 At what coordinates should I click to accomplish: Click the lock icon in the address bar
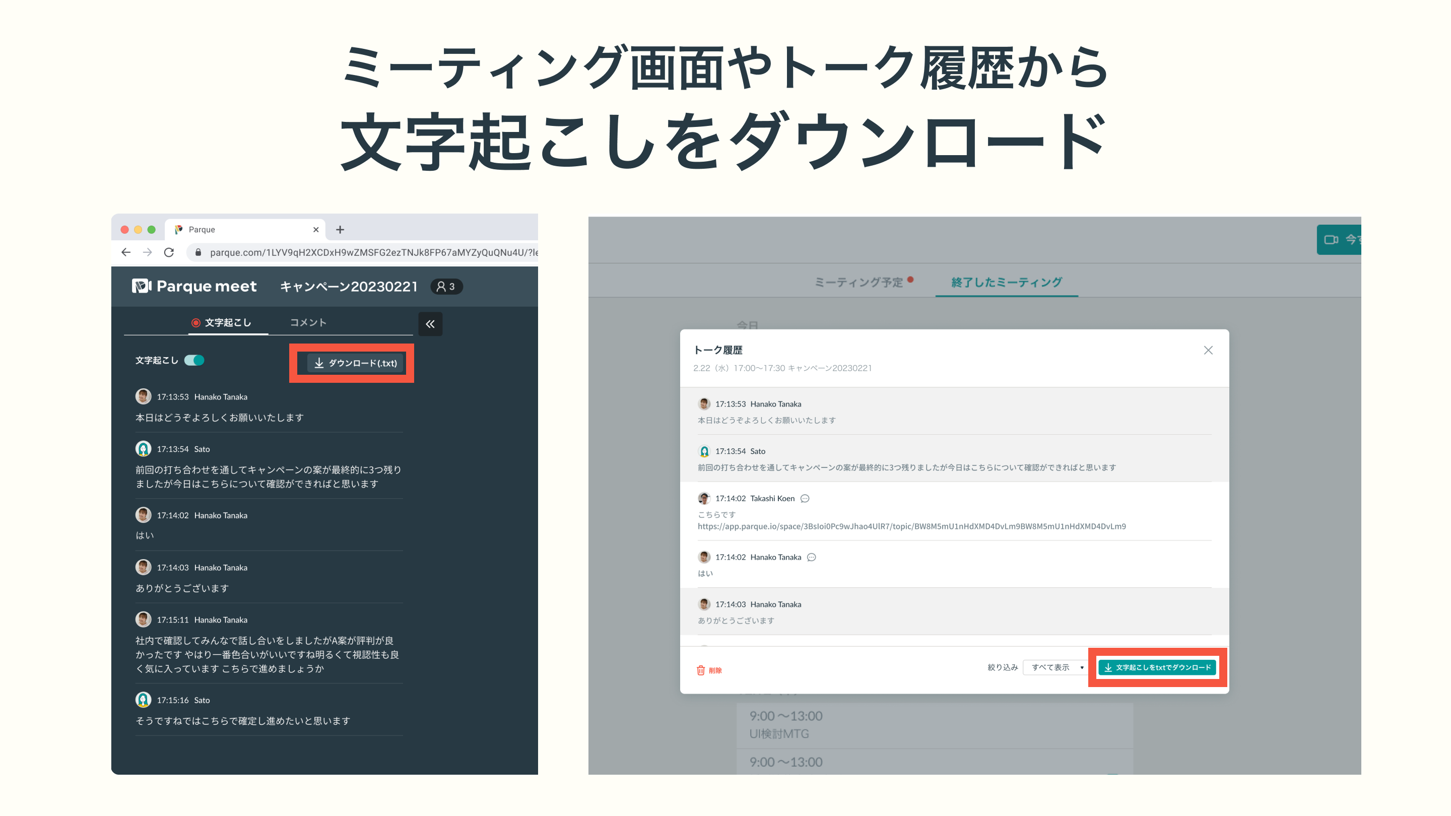(x=199, y=252)
